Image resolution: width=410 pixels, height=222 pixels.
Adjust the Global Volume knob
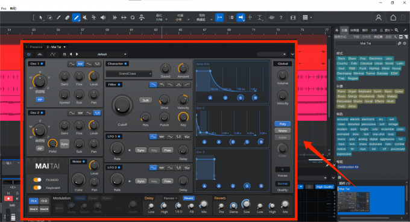coord(282,75)
